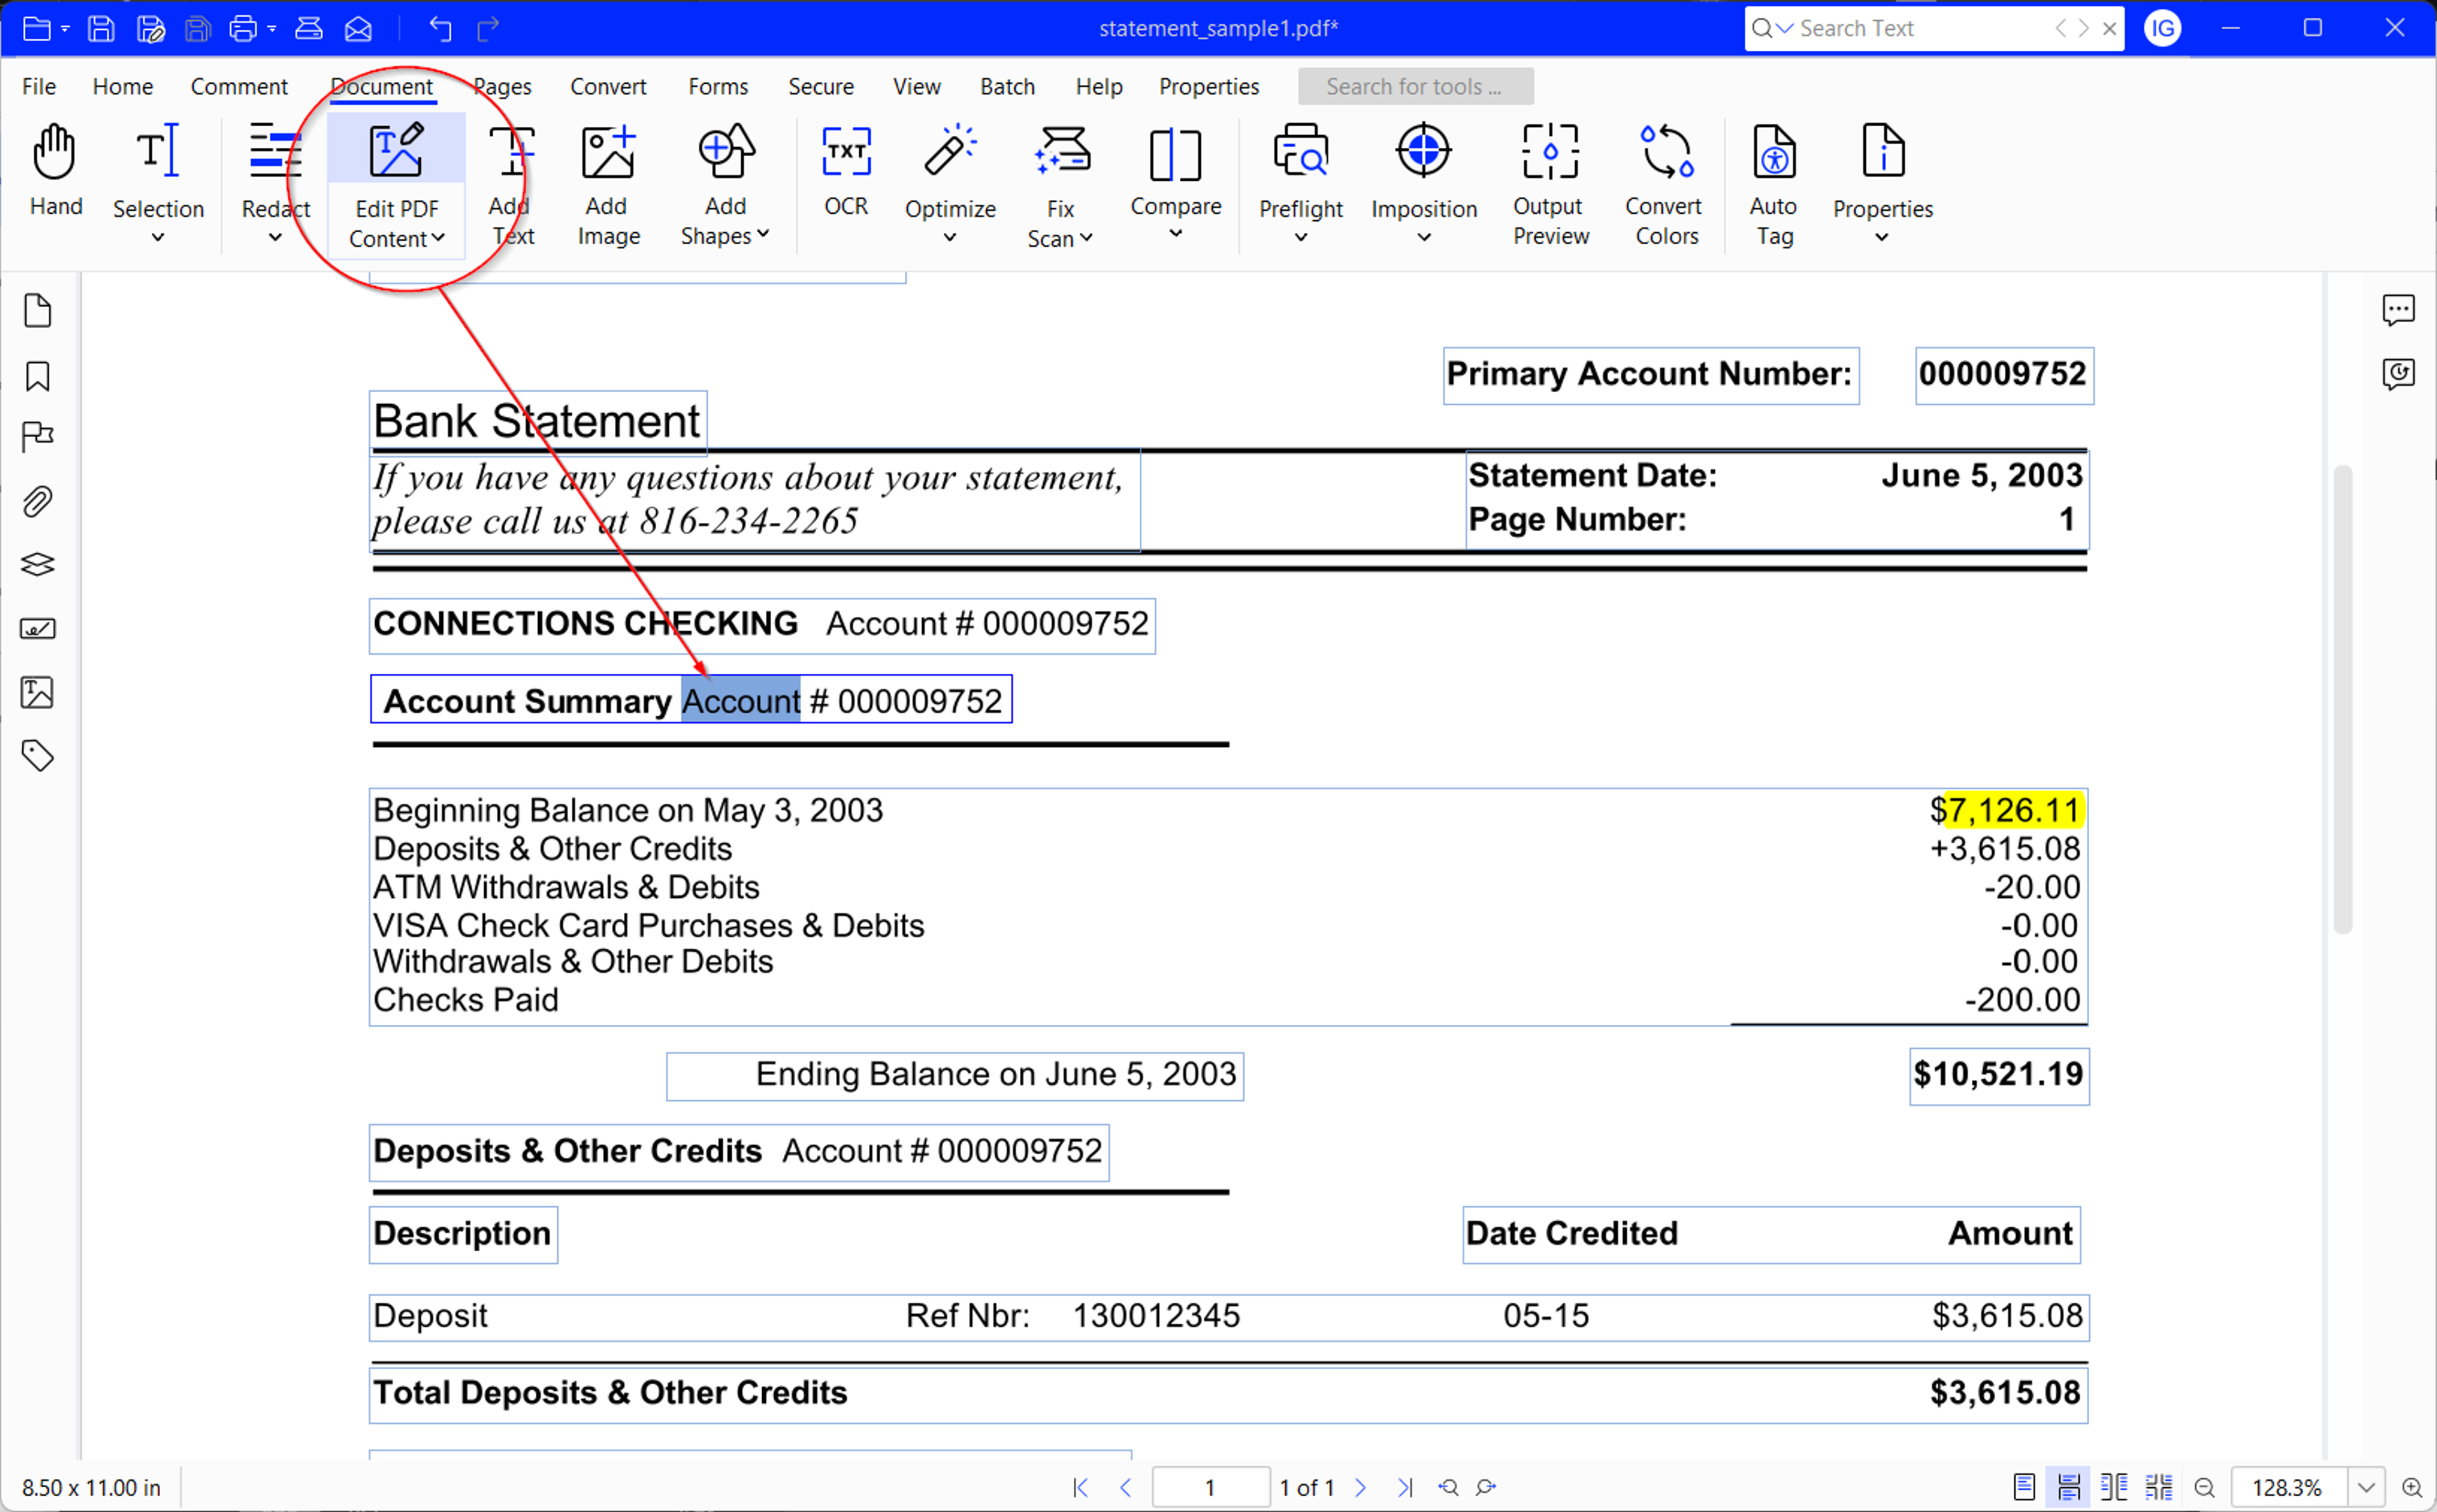2437x1512 pixels.
Task: Open the Add Shapes dropdown
Action: [763, 235]
